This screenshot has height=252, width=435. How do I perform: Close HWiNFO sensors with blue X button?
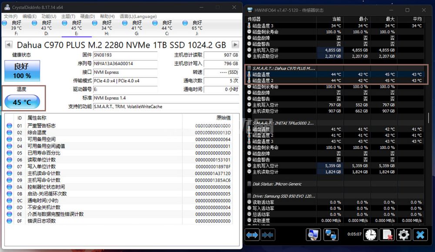[x=420, y=235]
